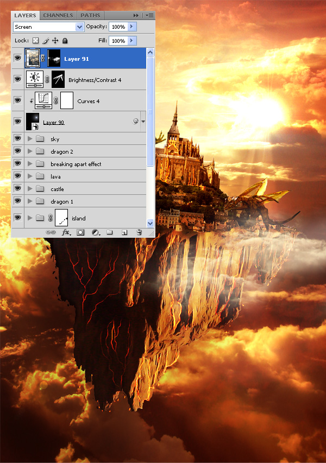This screenshot has height=463, width=326.
Task: Select Layer 90 smart object thumbnail
Action: click(33, 122)
